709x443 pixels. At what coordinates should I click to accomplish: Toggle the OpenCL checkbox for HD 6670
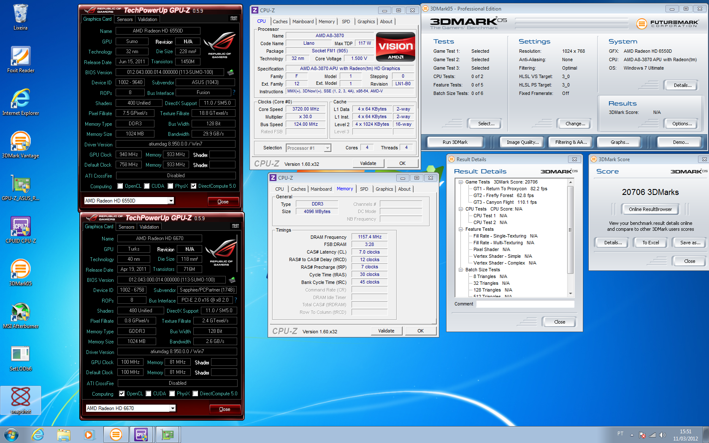[122, 394]
